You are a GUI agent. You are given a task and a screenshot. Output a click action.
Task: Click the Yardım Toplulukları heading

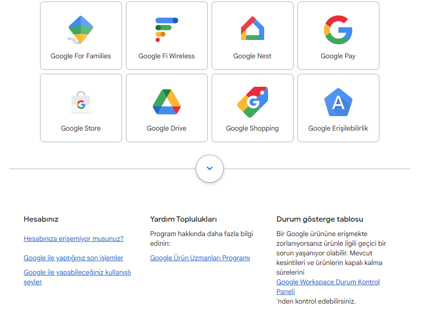pos(183,219)
